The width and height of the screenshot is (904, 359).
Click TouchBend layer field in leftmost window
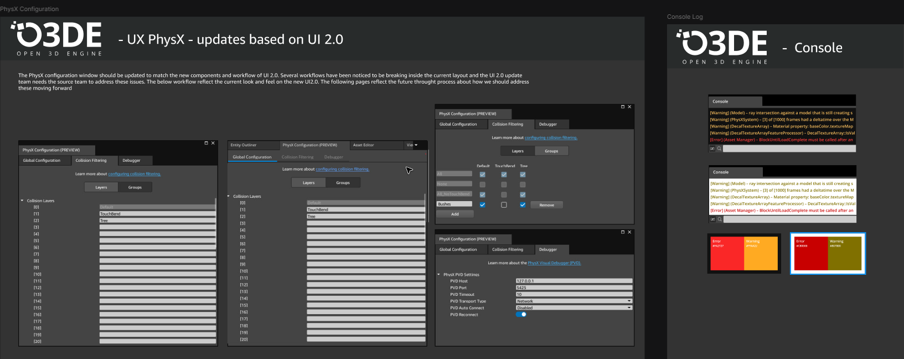coord(158,214)
